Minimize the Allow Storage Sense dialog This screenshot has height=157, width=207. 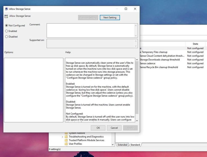(117, 9)
